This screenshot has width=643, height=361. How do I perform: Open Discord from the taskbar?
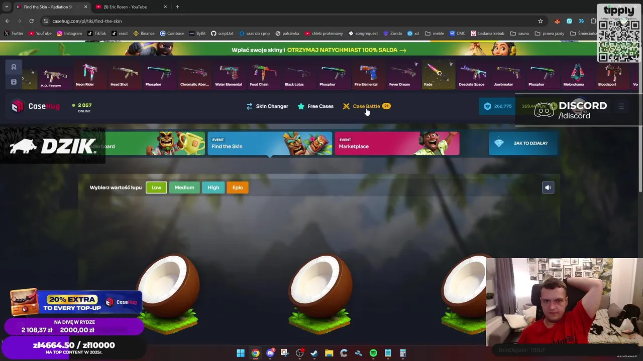pyautogui.click(x=270, y=353)
